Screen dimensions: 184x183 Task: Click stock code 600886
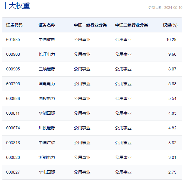pyautogui.click(x=13, y=98)
